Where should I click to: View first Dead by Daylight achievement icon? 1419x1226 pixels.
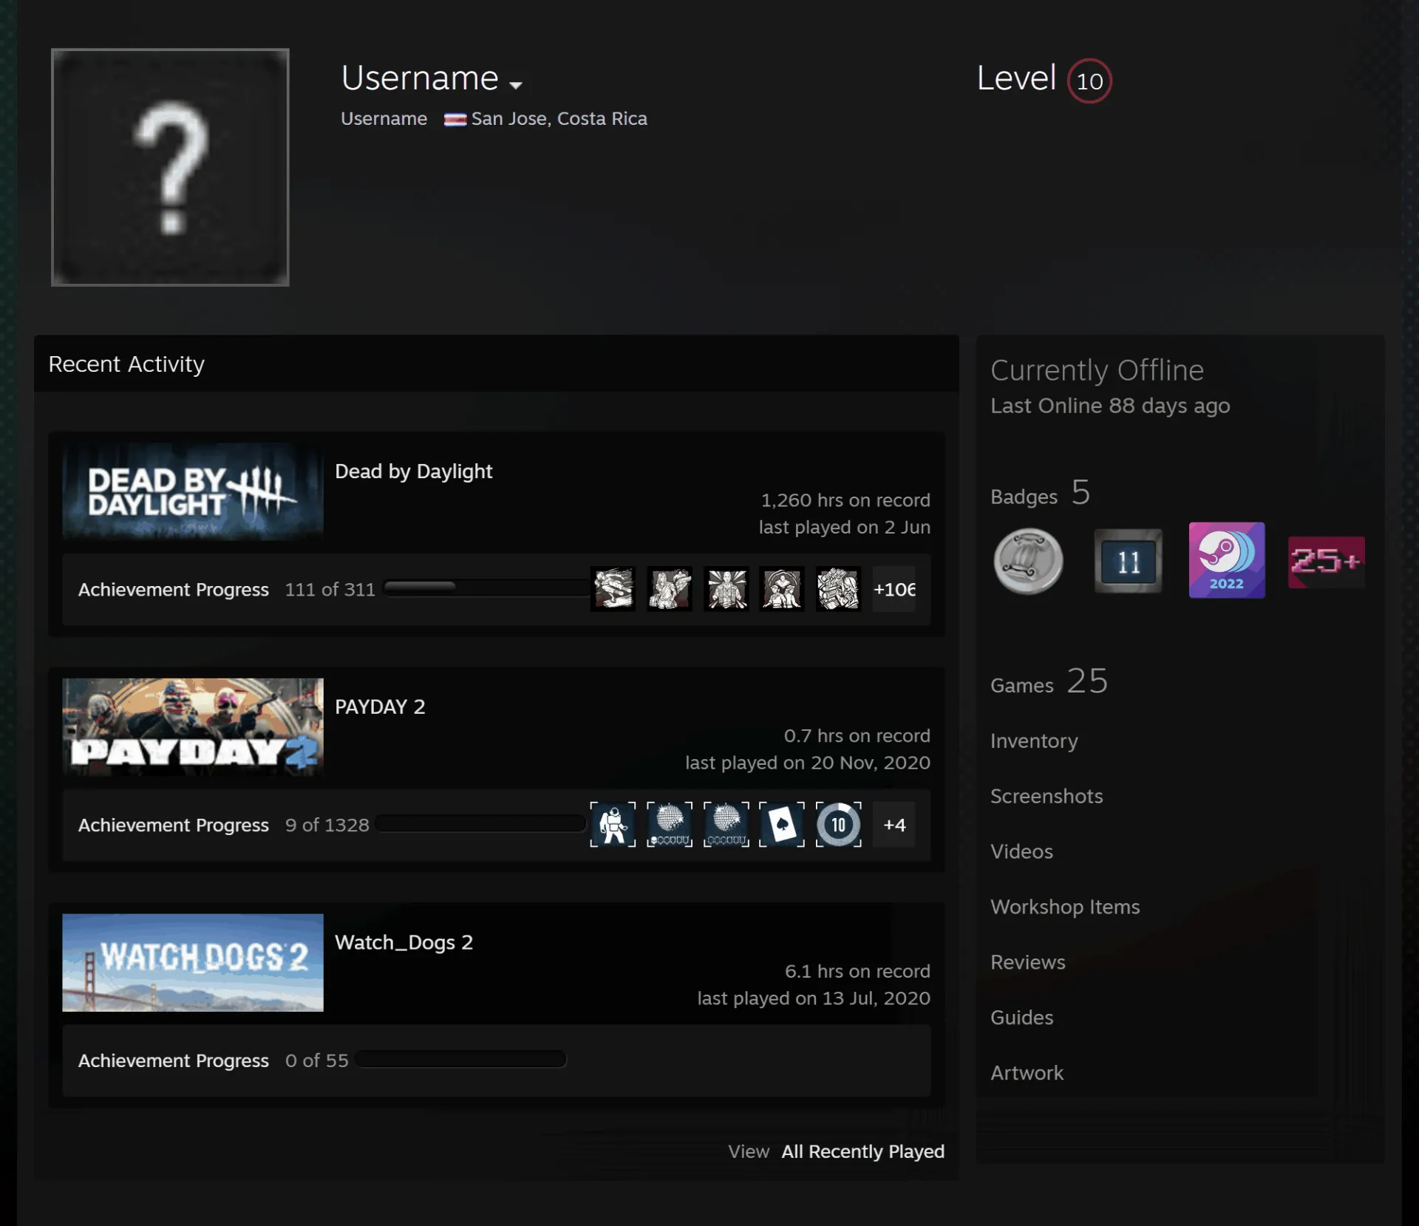[x=613, y=589]
